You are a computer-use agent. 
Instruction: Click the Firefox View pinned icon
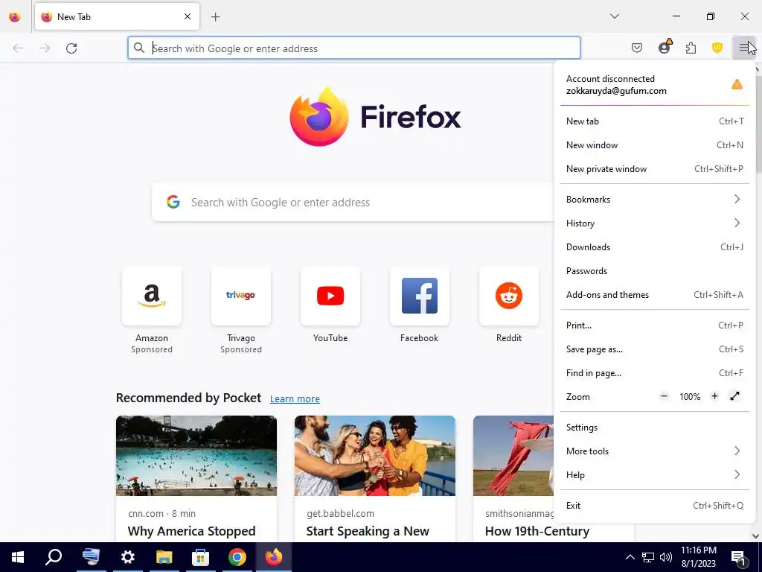[x=15, y=17]
